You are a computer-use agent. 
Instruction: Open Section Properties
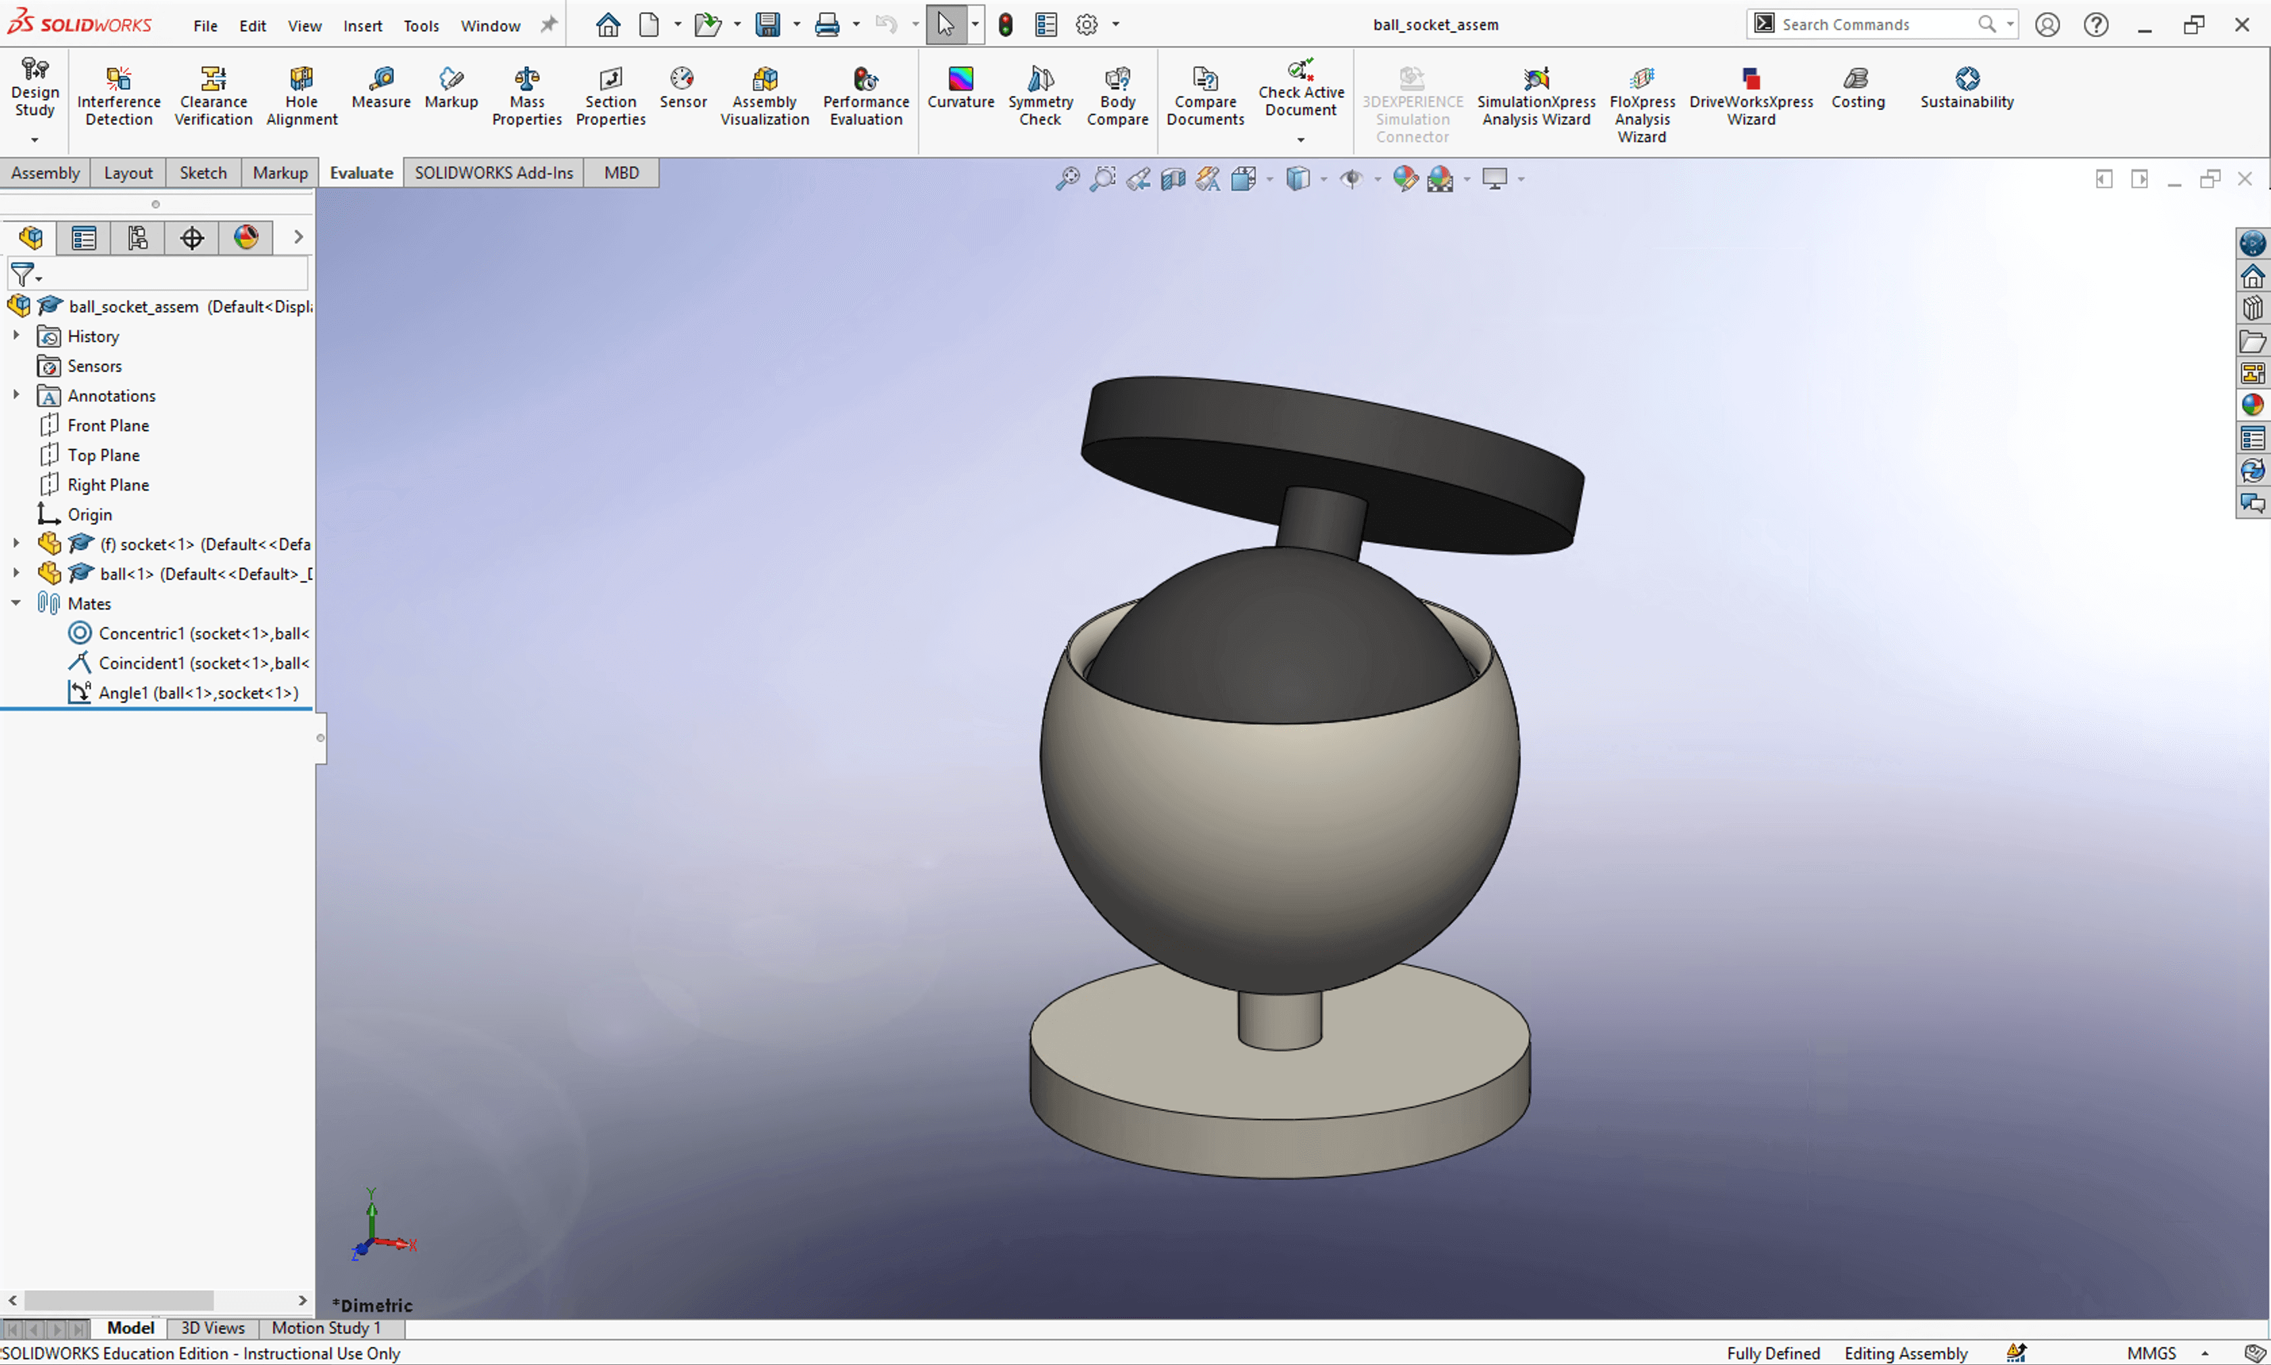[x=611, y=97]
